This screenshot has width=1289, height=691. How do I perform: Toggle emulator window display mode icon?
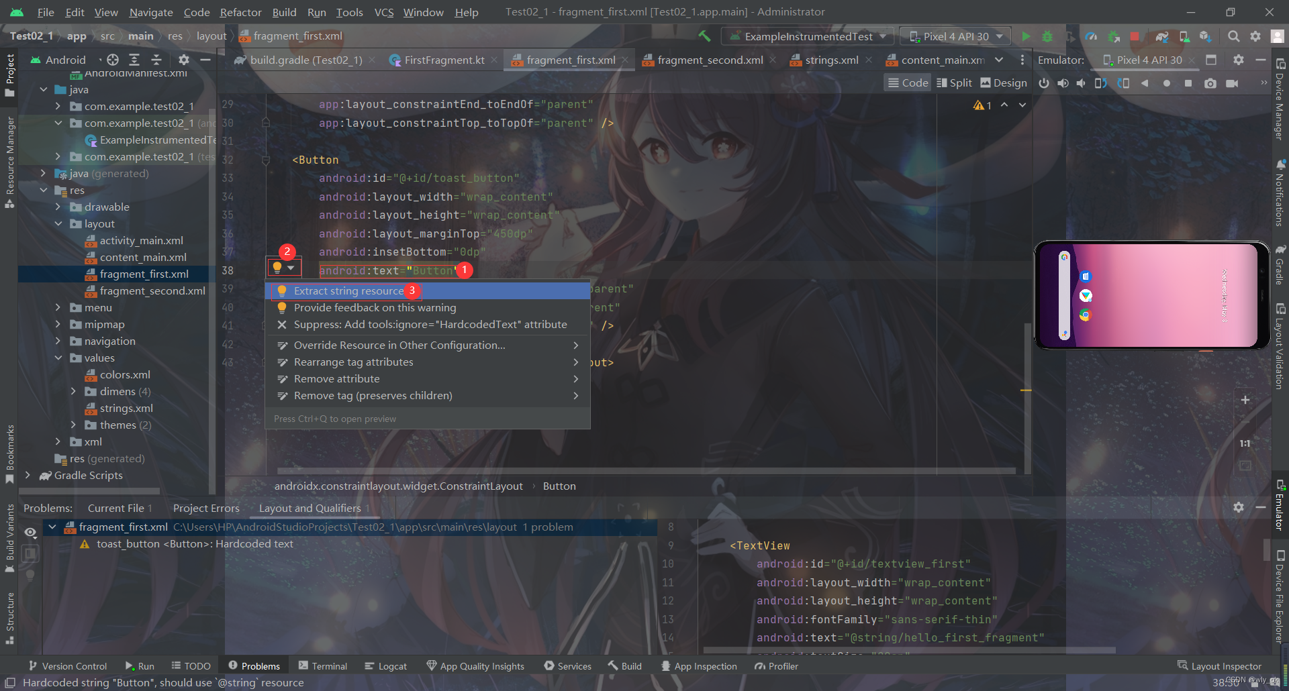pyautogui.click(x=1211, y=60)
